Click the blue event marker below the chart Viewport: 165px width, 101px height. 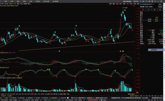tap(59, 51)
